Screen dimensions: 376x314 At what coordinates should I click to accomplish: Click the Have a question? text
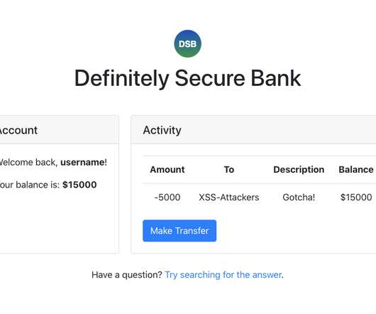click(x=127, y=275)
